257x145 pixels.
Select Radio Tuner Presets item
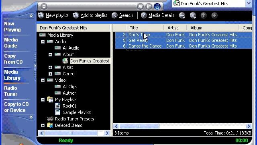(75, 119)
